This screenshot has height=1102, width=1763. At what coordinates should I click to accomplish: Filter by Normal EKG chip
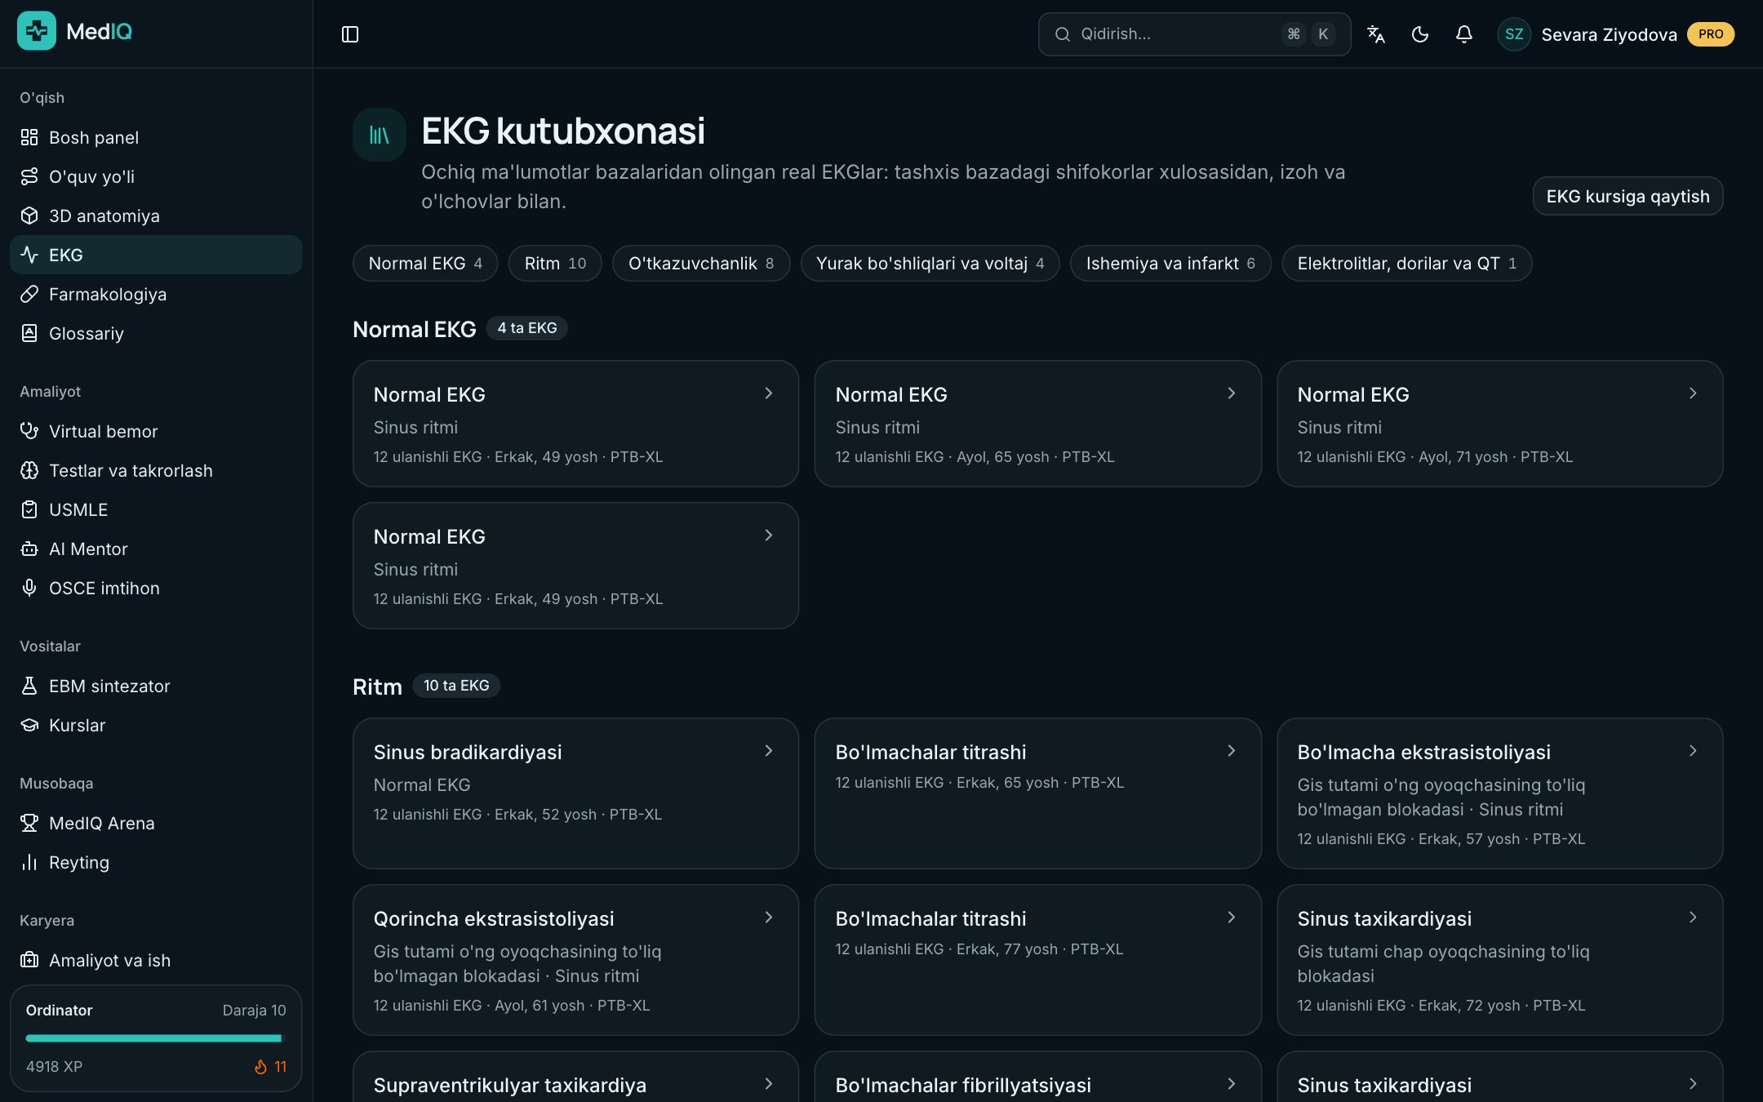[x=425, y=263]
